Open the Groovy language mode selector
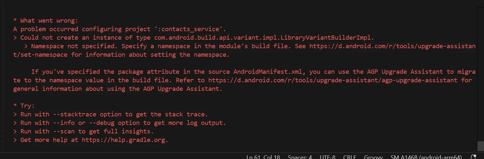484x159 pixels. click(373, 157)
